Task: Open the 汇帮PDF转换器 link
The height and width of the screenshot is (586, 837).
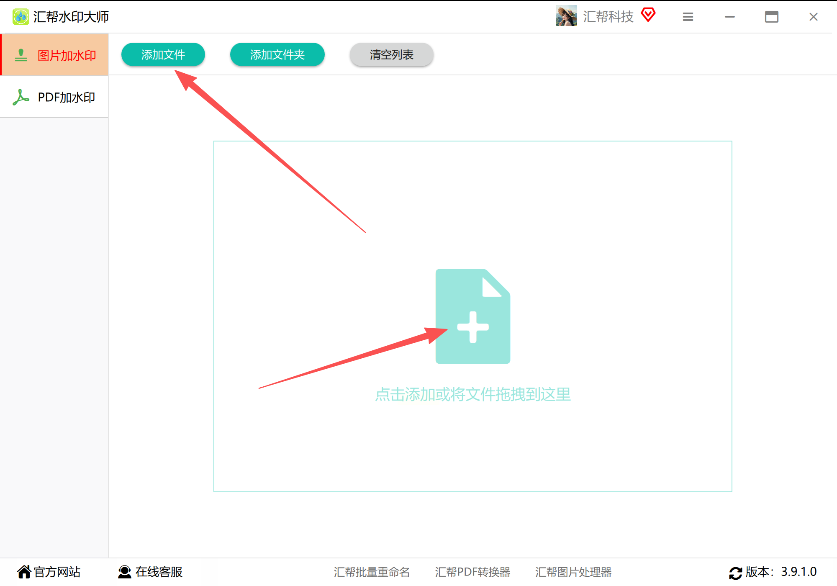Action: (x=472, y=572)
